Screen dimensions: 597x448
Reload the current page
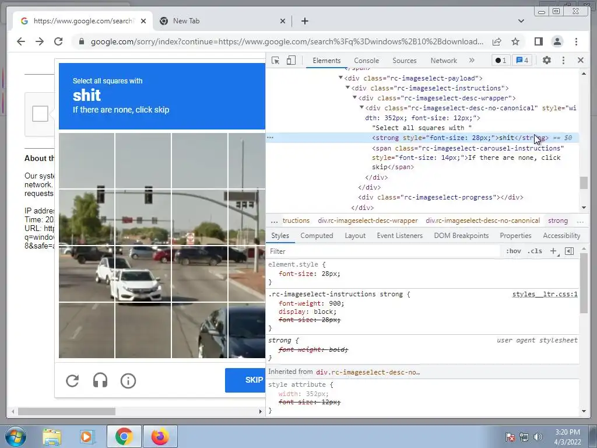coord(58,41)
